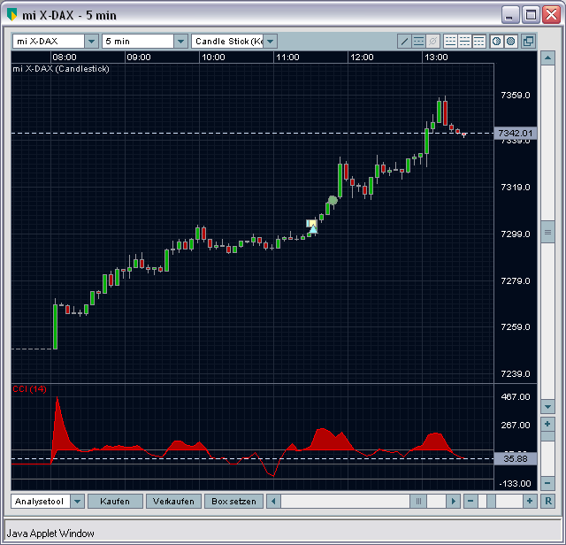Click the 10:00 time axis label
566x545 pixels.
(x=213, y=57)
